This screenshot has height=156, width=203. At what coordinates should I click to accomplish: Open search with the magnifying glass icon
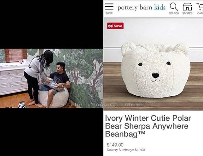[x=174, y=7]
